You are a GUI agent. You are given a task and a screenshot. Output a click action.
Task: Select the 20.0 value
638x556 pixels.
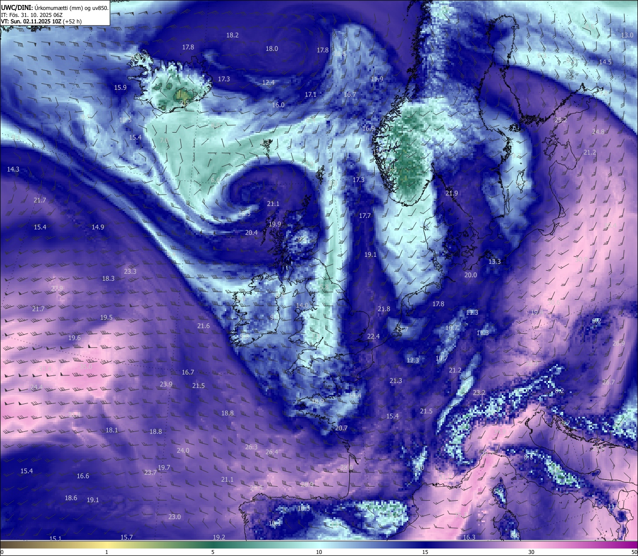click(471, 275)
